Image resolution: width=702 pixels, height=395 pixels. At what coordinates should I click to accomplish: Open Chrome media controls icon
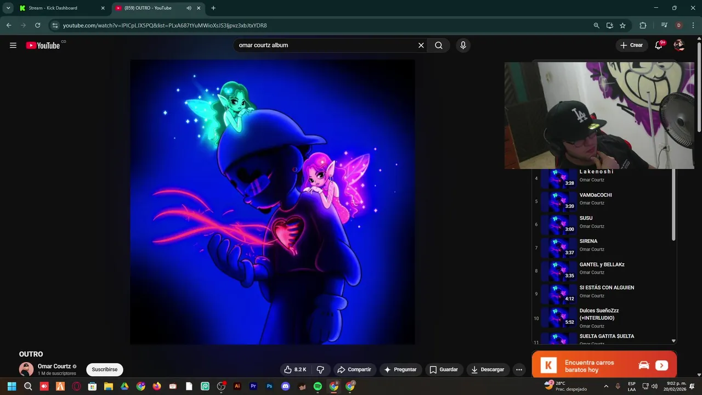(x=664, y=25)
